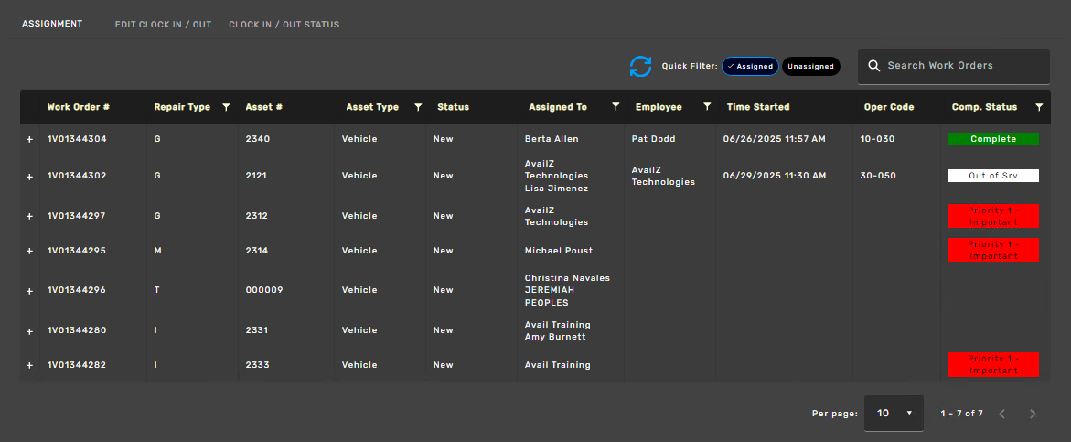Image resolution: width=1071 pixels, height=442 pixels.
Task: Click the blue refresh icon
Action: tap(640, 67)
